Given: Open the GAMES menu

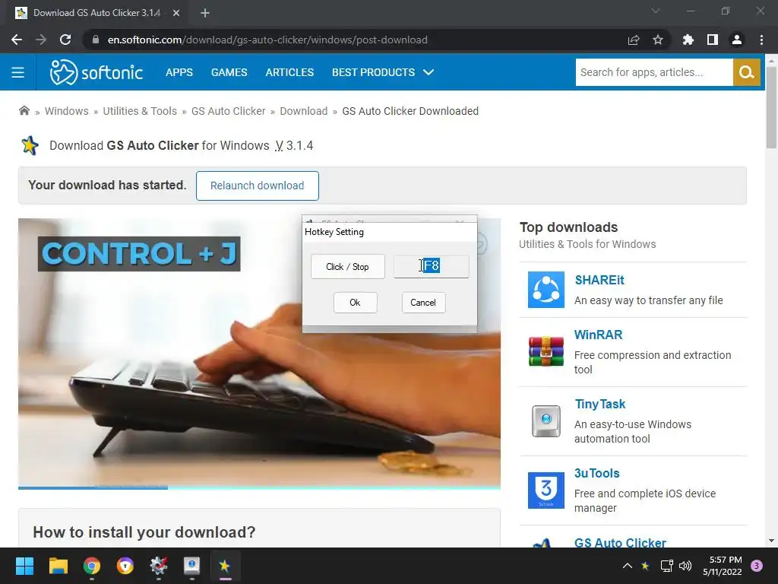Looking at the screenshot, I should point(229,72).
